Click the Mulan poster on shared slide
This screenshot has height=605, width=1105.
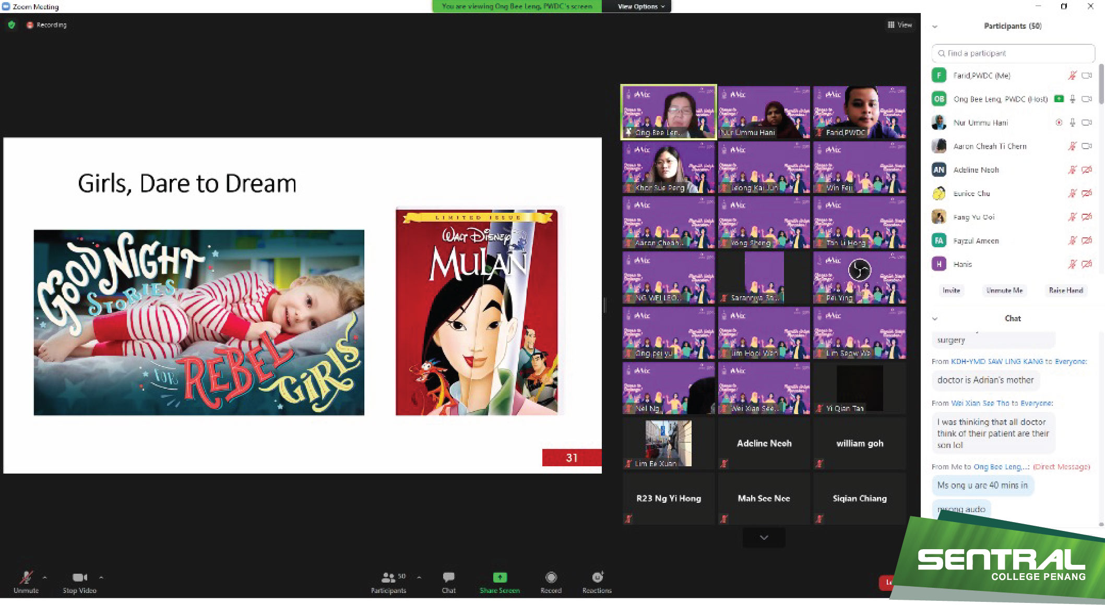point(477,312)
